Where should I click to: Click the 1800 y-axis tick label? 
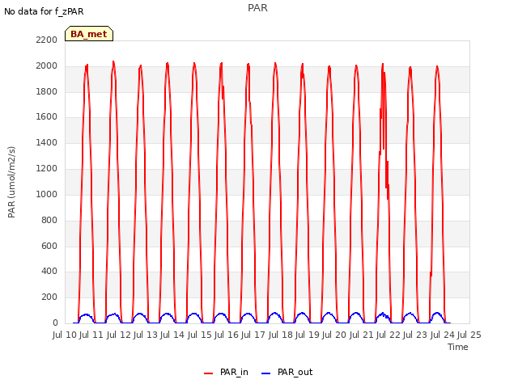(47, 91)
